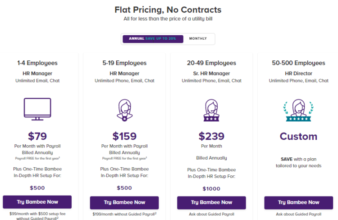Click Ask about Guided Payroll under 20-49 plan

211,214
